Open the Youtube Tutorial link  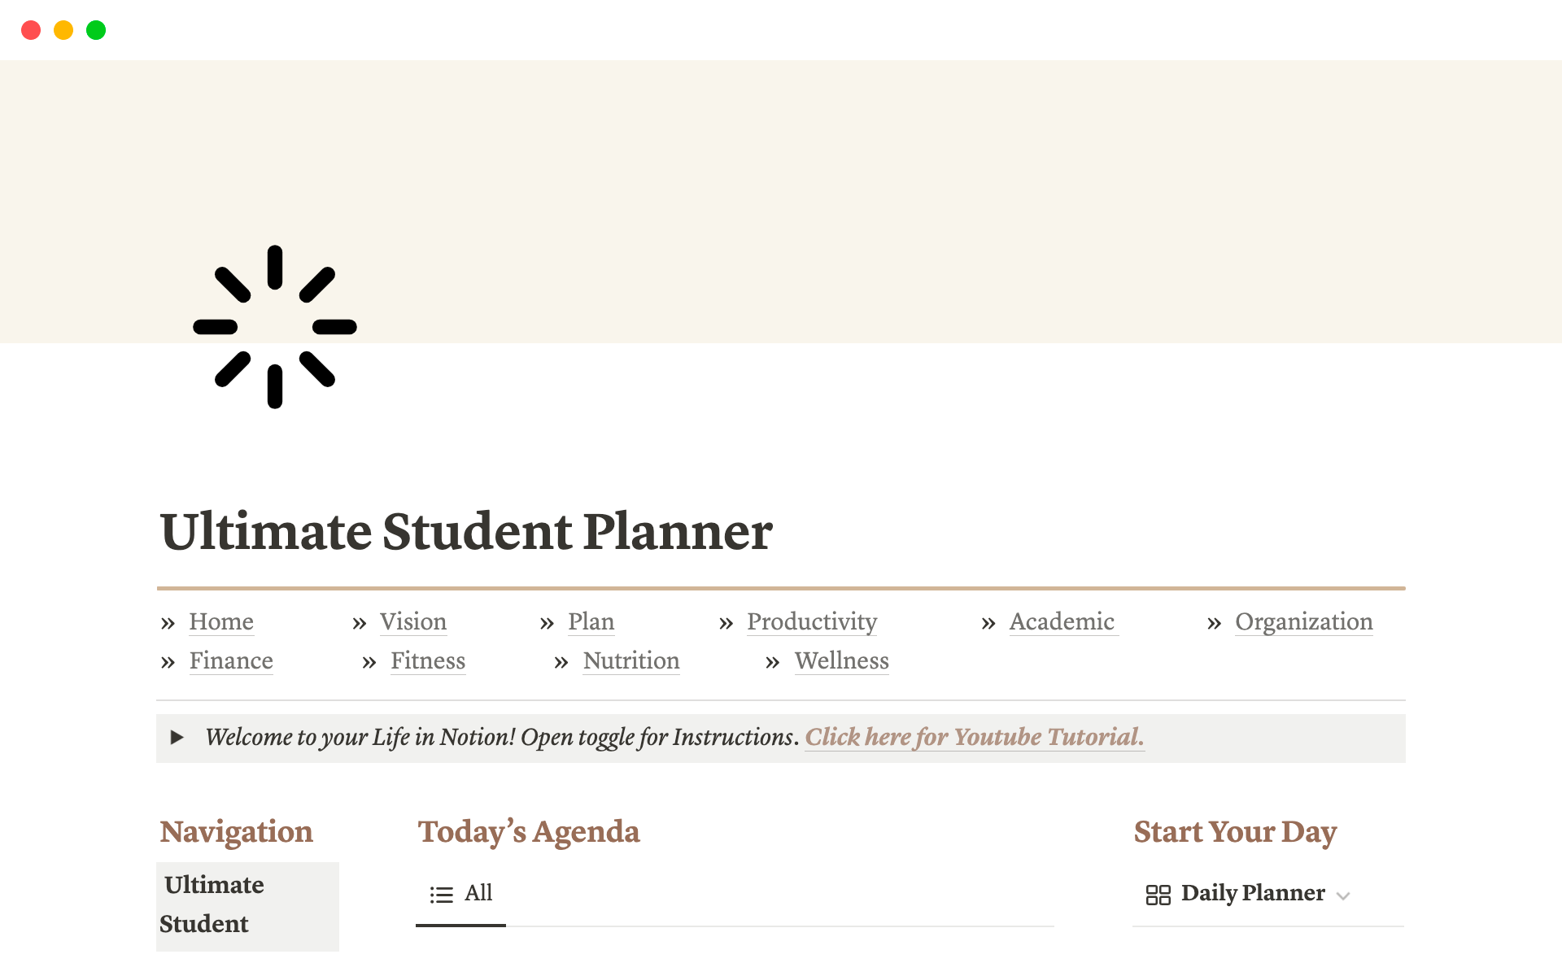tap(974, 737)
